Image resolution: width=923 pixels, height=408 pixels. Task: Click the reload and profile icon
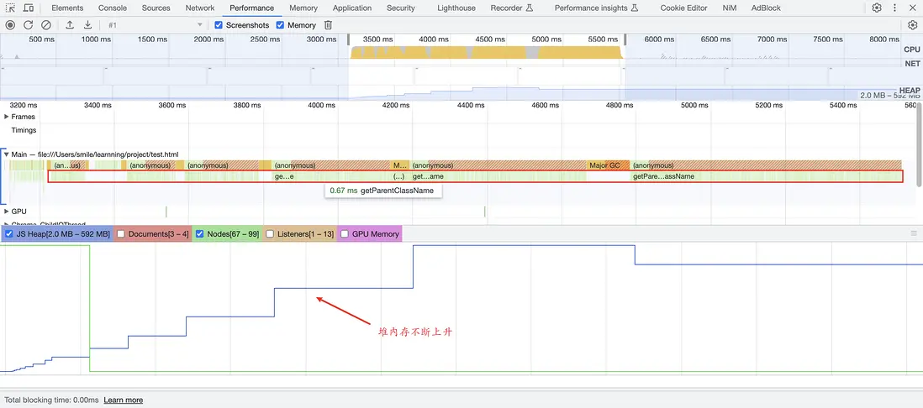click(28, 25)
